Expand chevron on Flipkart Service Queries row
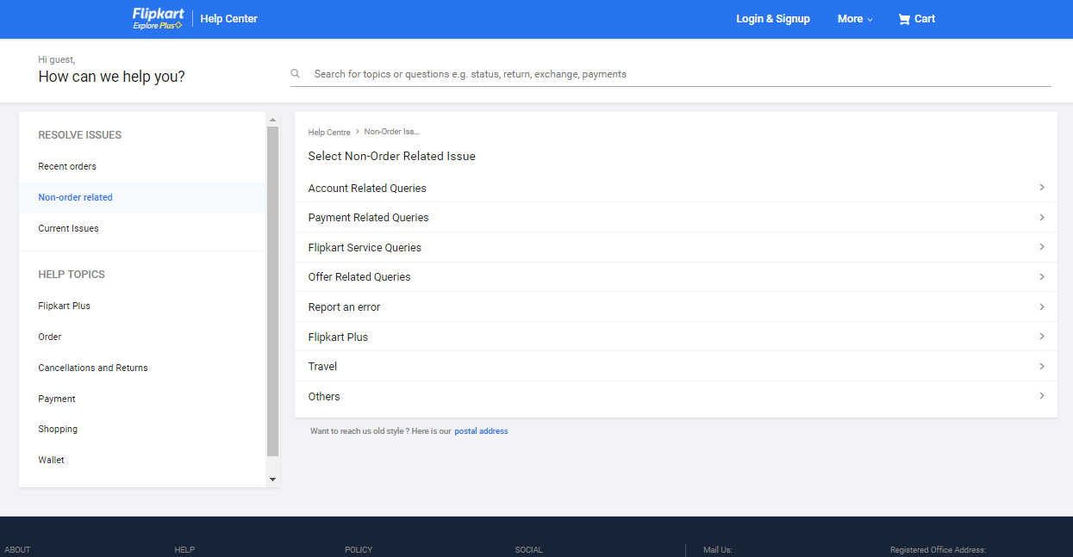Image resolution: width=1073 pixels, height=557 pixels. click(1042, 247)
